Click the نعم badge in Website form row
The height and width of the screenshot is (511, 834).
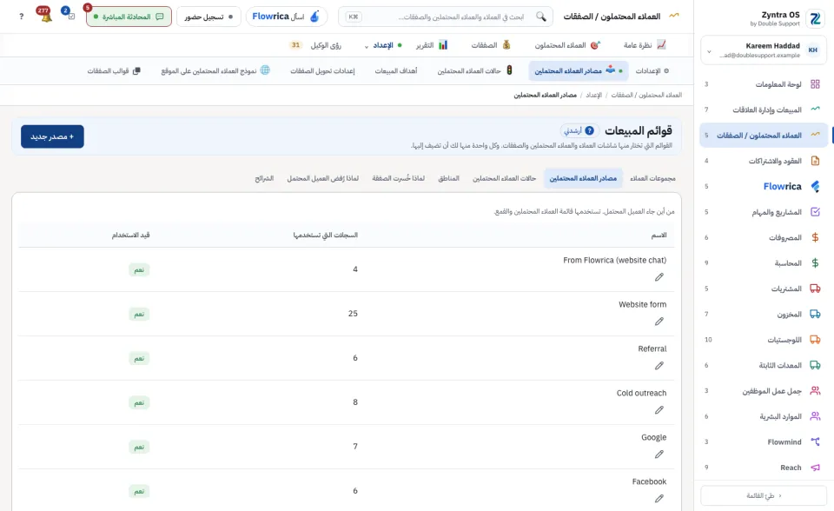(139, 314)
